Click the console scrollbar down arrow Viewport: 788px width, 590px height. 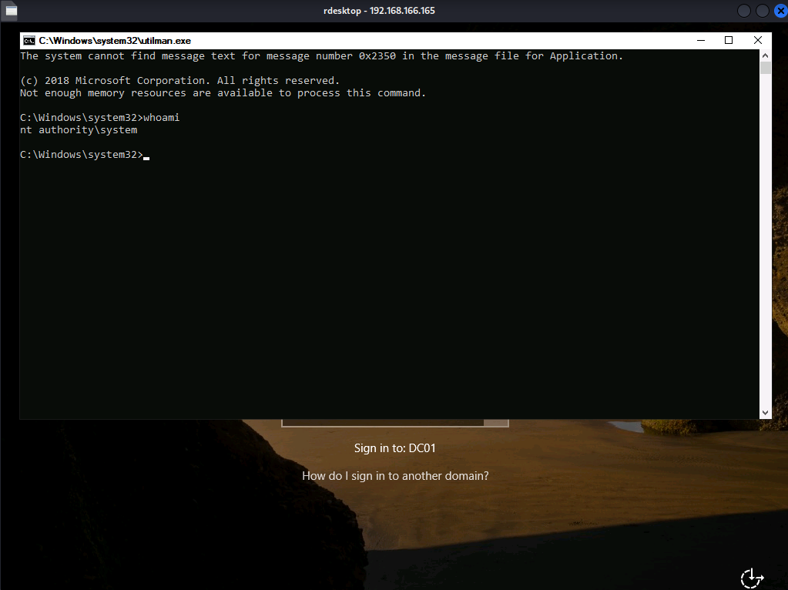(765, 413)
